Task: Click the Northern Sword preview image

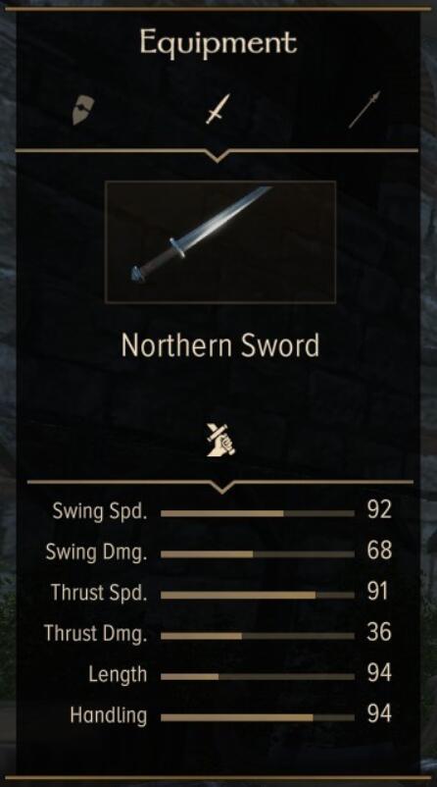Action: (x=220, y=242)
